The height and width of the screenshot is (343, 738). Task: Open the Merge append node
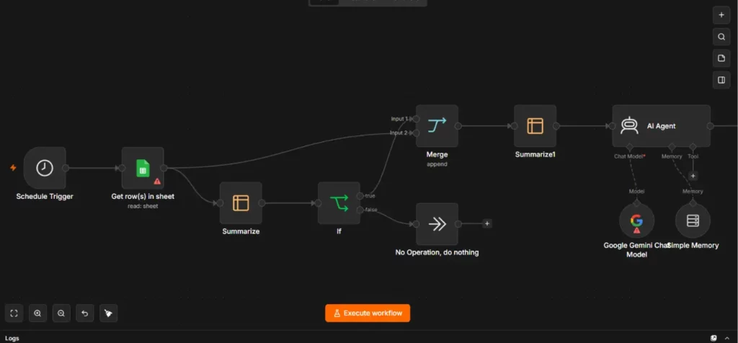pyautogui.click(x=437, y=126)
